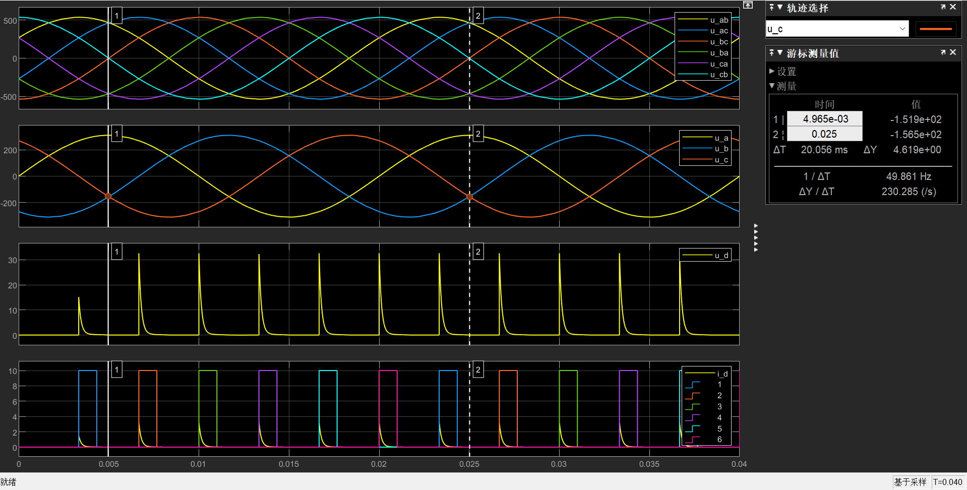Image resolution: width=967 pixels, height=490 pixels.
Task: Click the 4.619e+00 ΔY value
Action: click(x=917, y=150)
